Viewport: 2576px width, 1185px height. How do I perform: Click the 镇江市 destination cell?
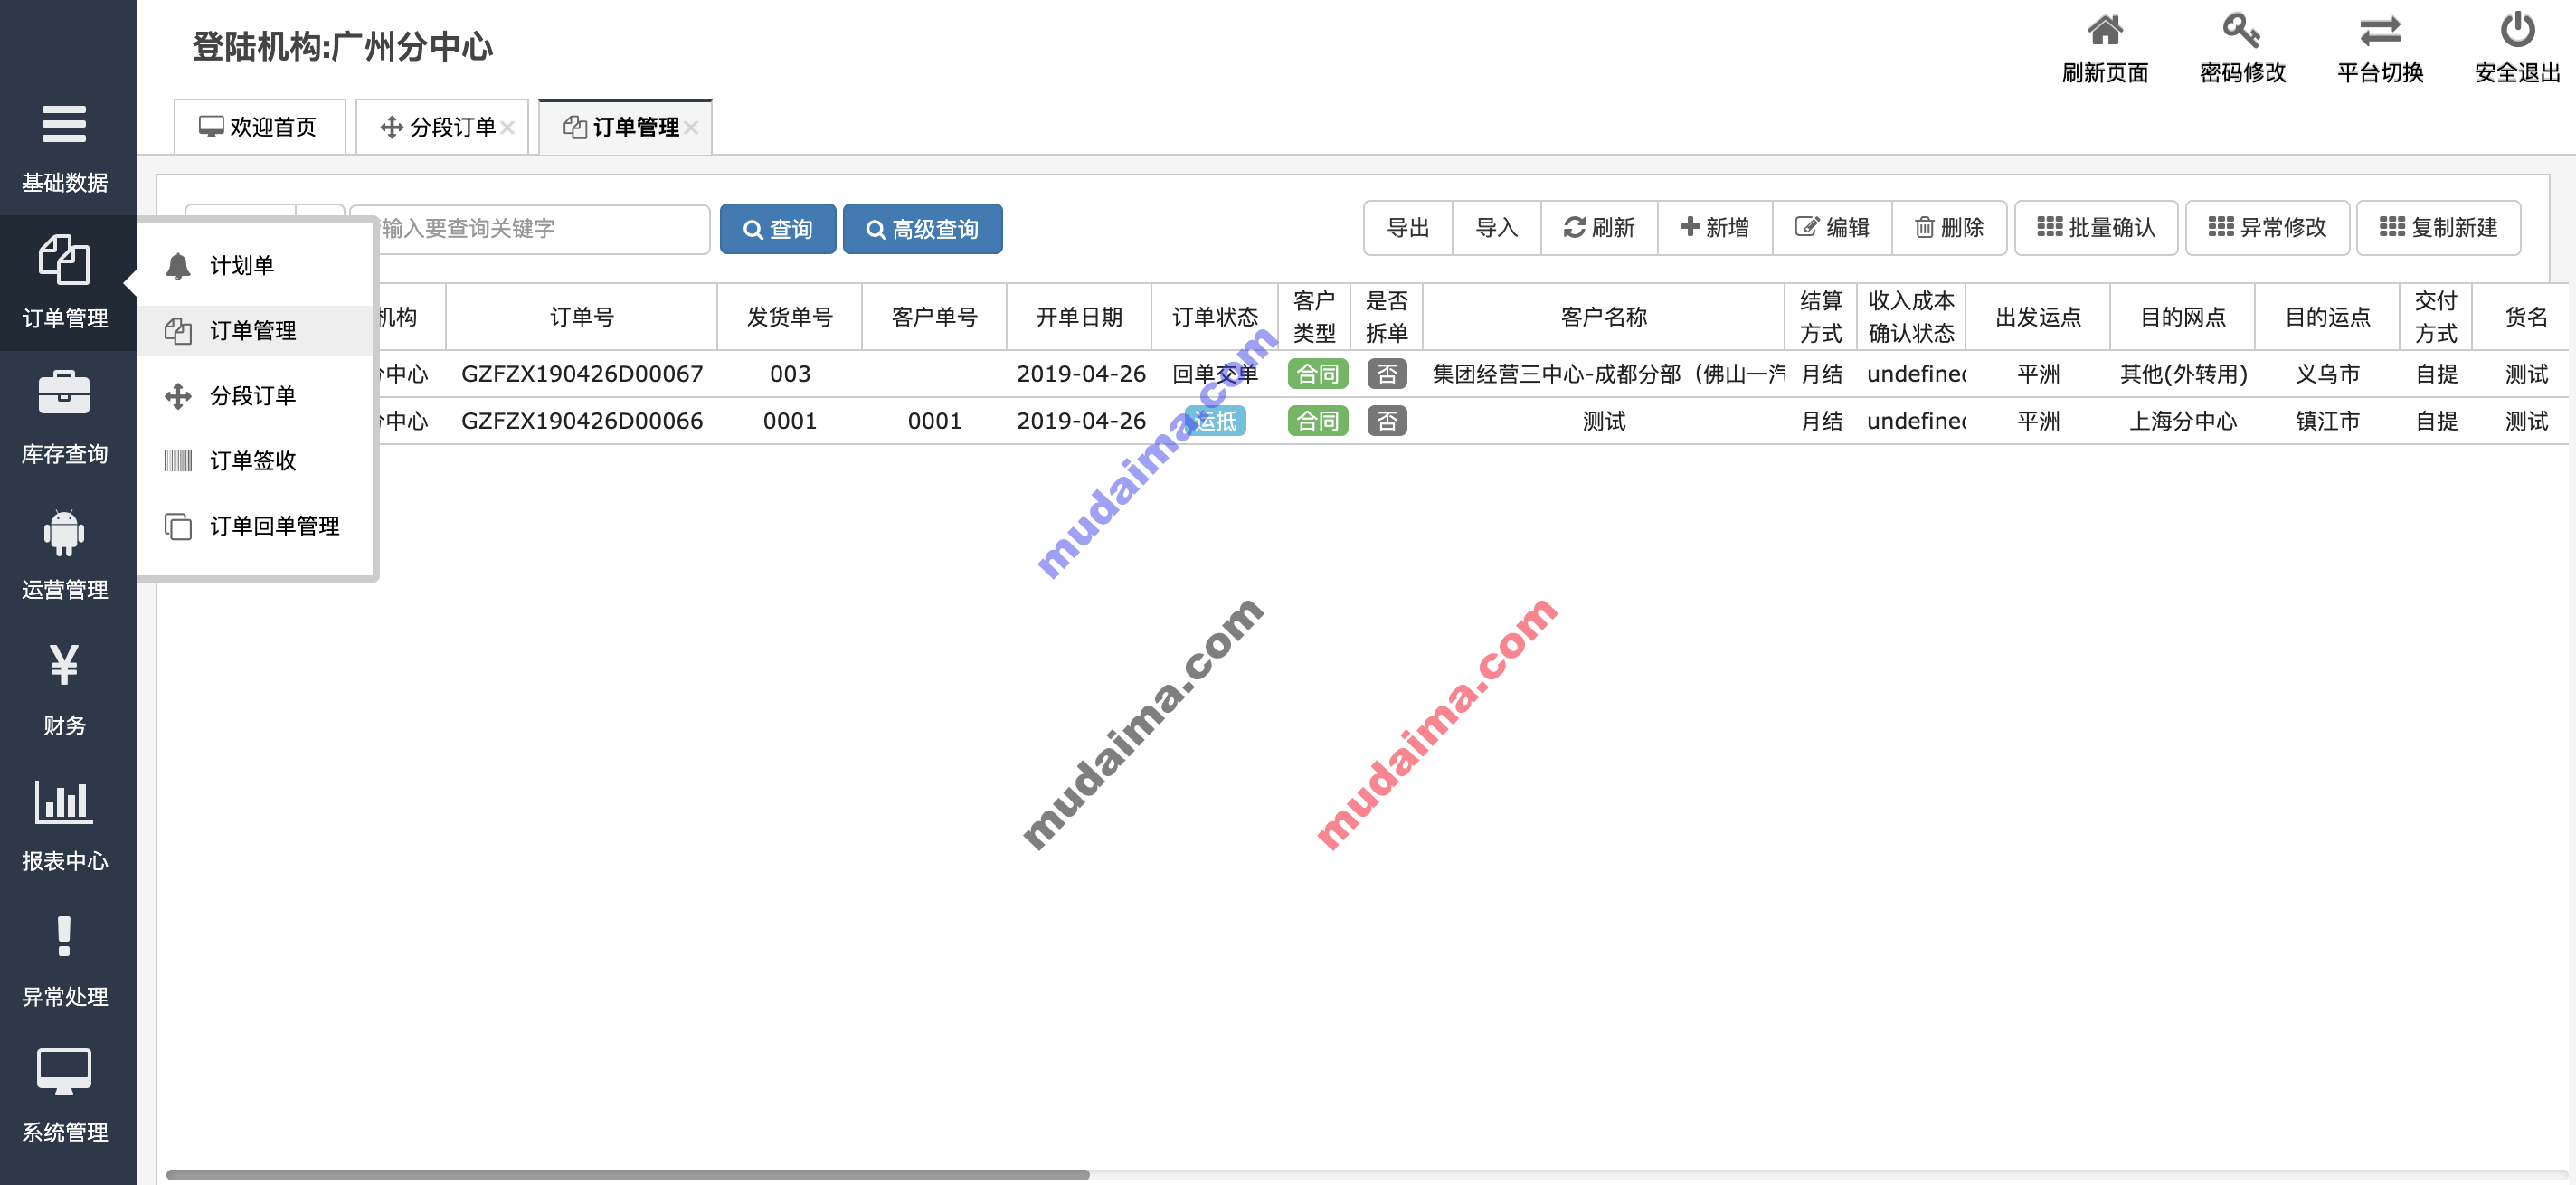(x=2327, y=421)
